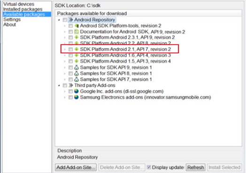Select the Available packages page

click(x=27, y=14)
